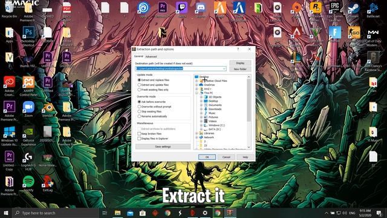Launch the Origin desktop shortcut
Viewport: 387px width, 218px height.
(x=296, y=10)
